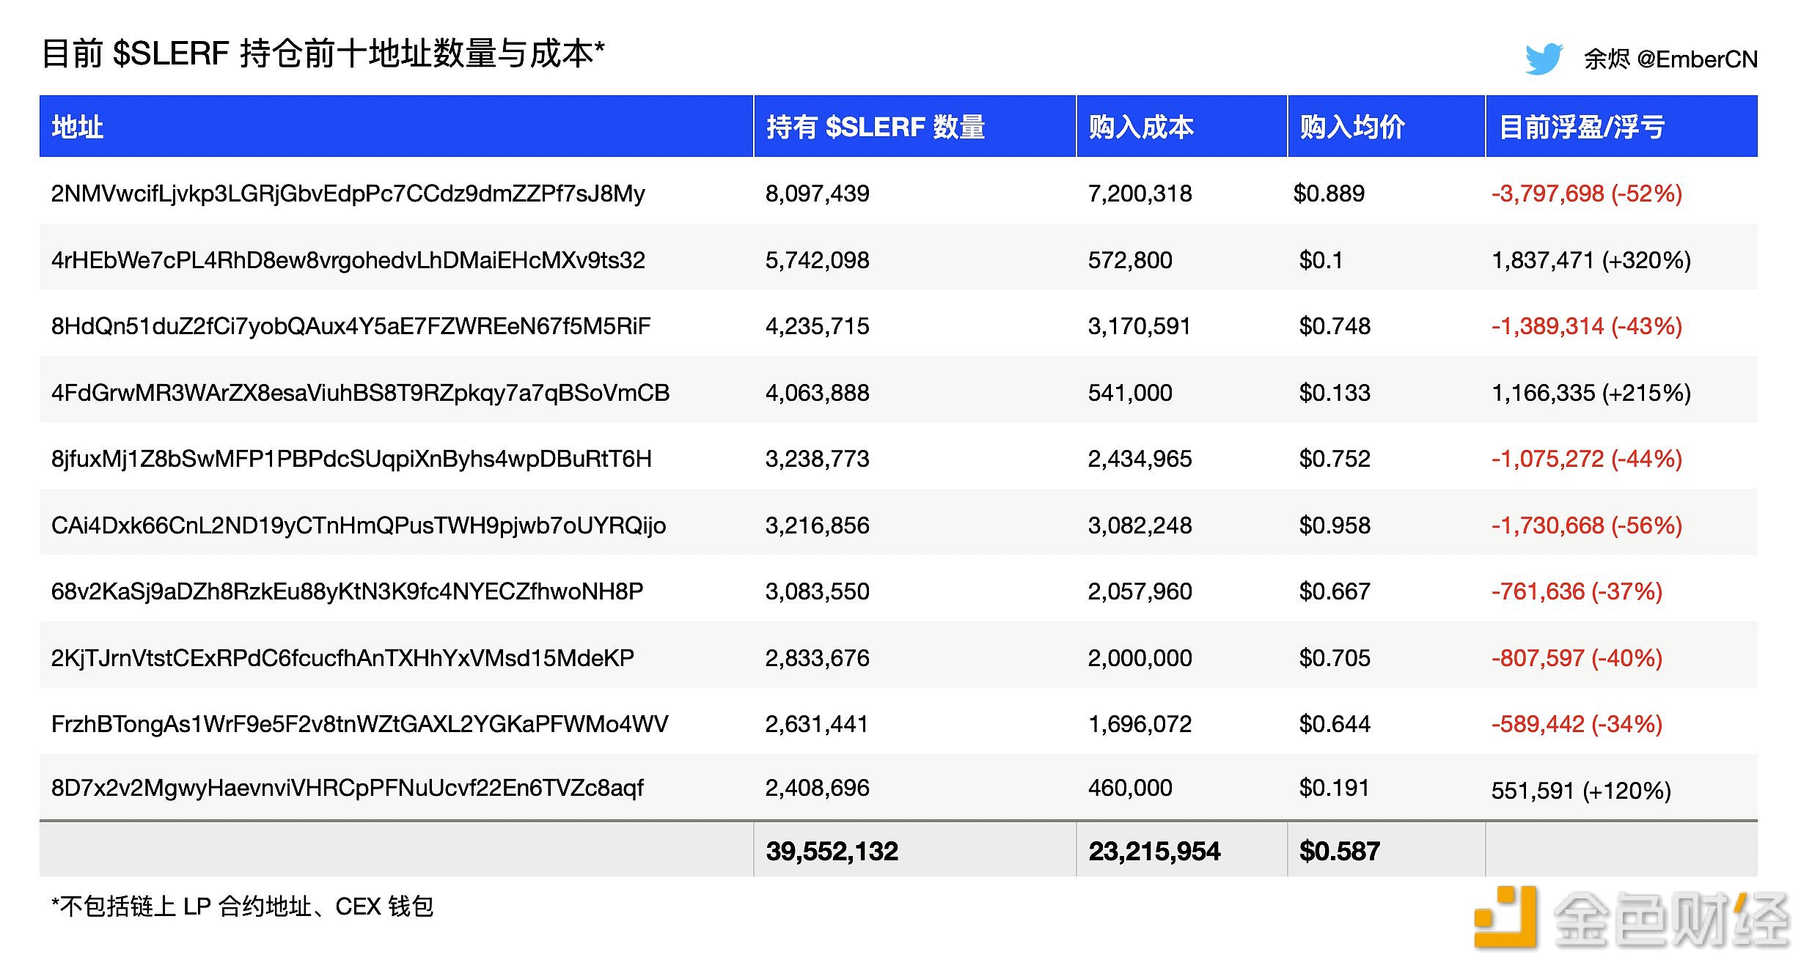The height and width of the screenshot is (960, 1801).
Task: Click the Twitter bird icon
Action: pos(1544,59)
